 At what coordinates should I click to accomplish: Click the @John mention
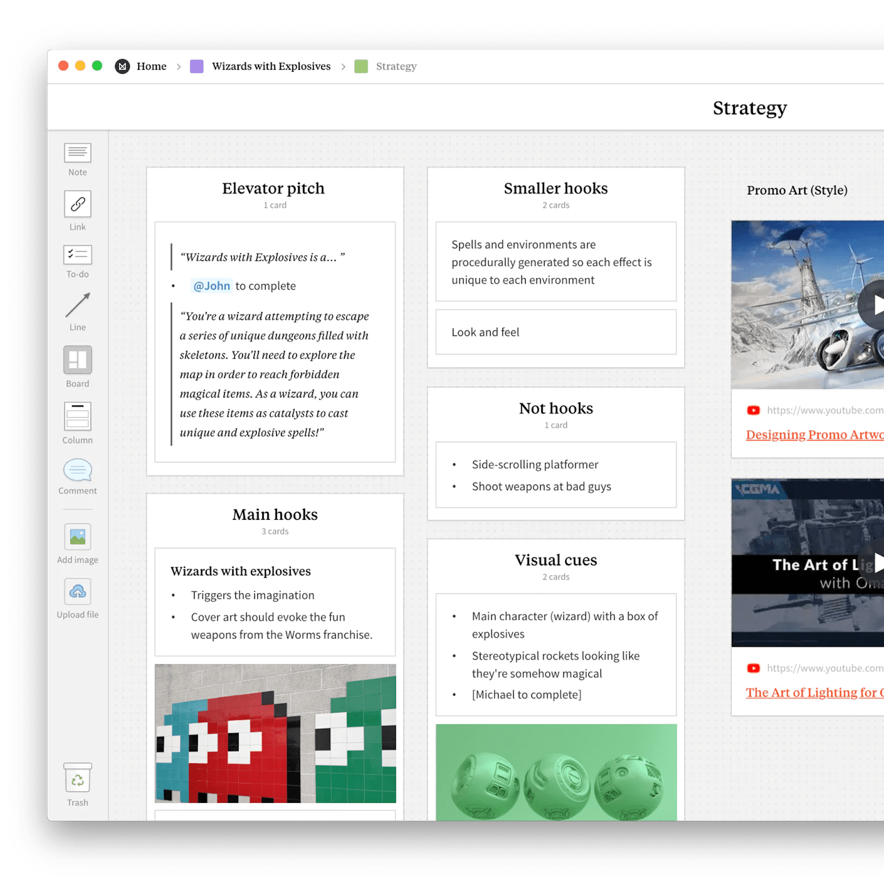click(212, 286)
